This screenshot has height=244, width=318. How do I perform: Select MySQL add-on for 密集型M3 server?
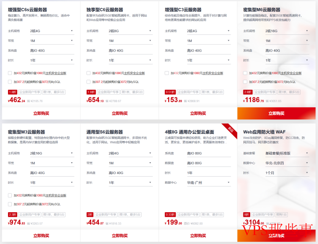10,204
